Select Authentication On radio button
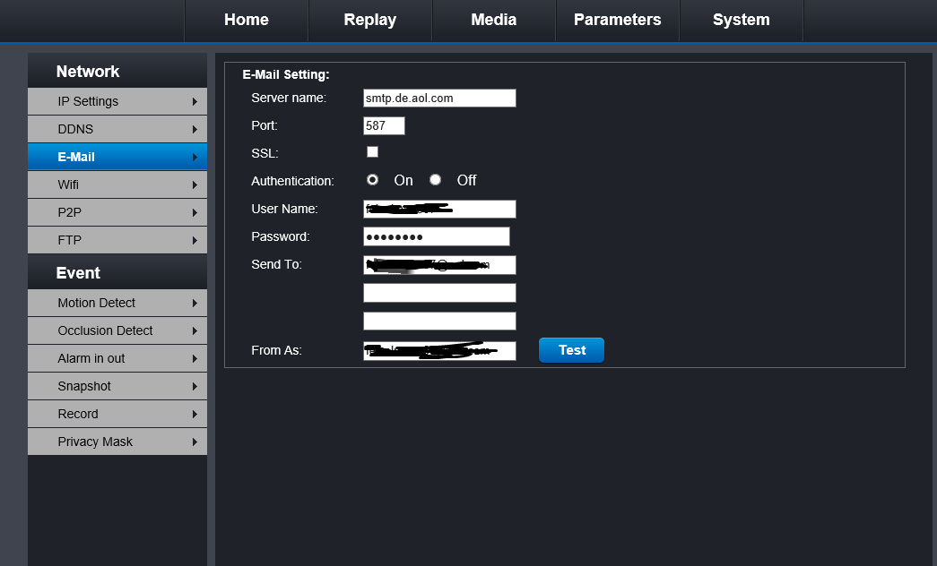Image resolution: width=937 pixels, height=566 pixels. 372,180
